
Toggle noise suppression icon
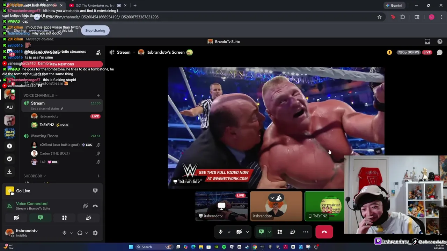click(x=85, y=206)
